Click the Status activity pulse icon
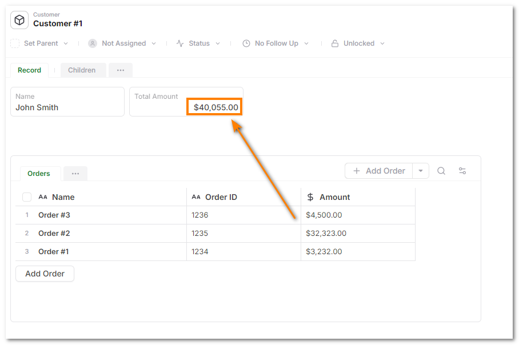This screenshot has height=345, width=519. coord(180,43)
